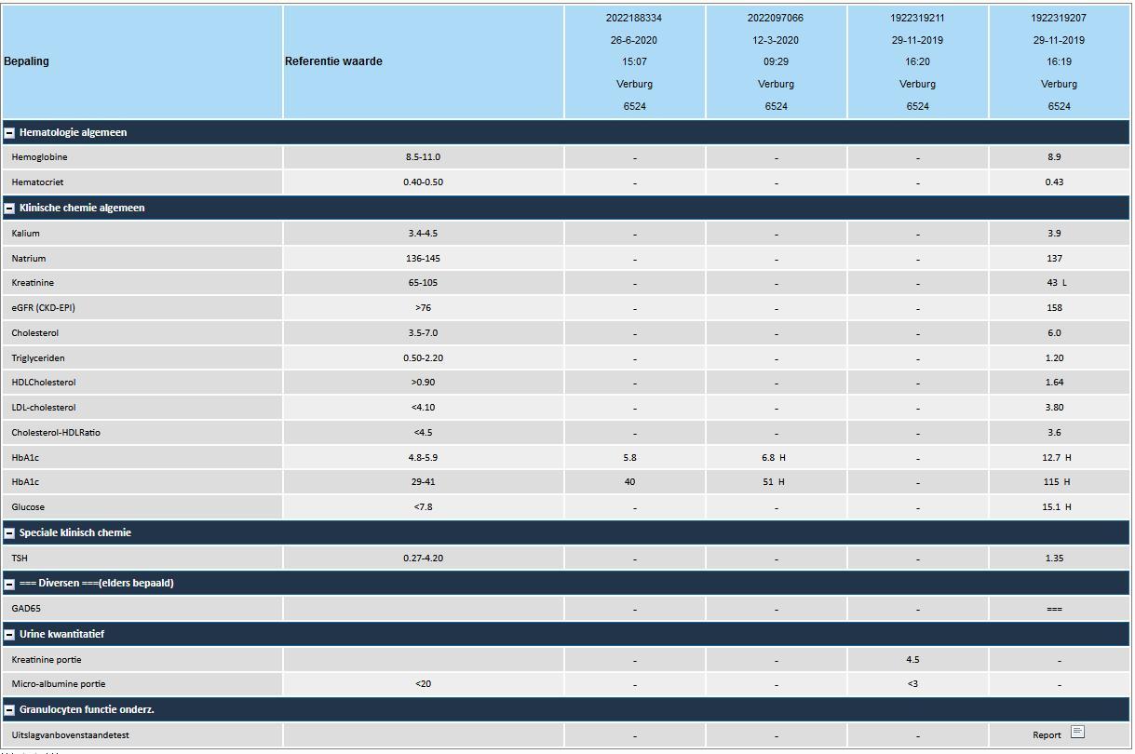Click the eGFR (CKD-EPI) row label
The image size is (1135, 754).
pyautogui.click(x=43, y=308)
